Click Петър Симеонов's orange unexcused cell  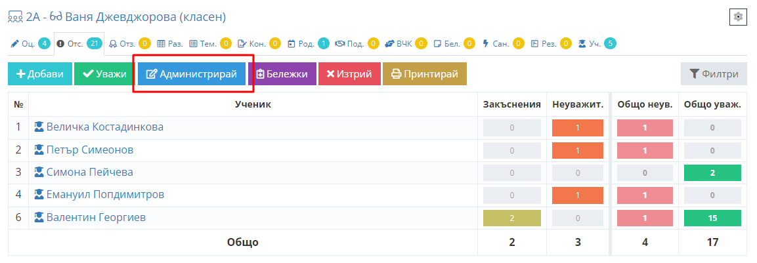578,151
